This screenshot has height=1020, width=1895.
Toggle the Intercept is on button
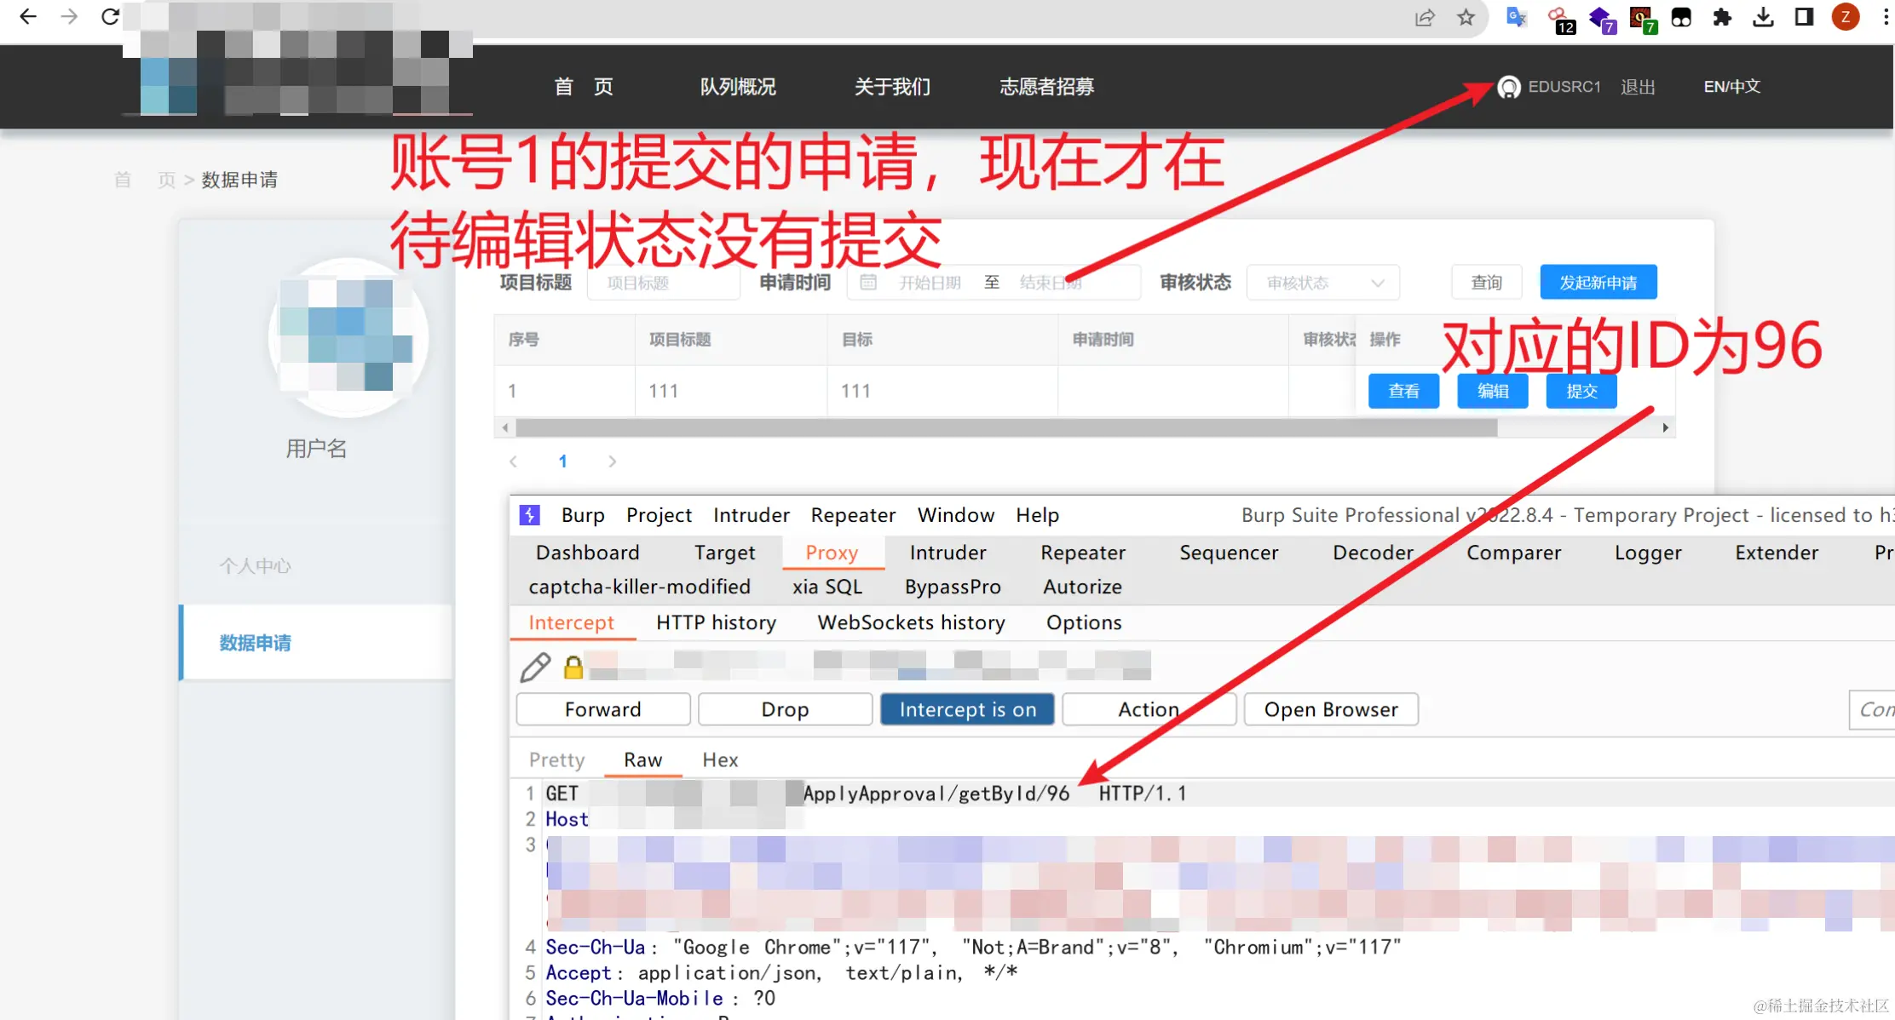967,709
